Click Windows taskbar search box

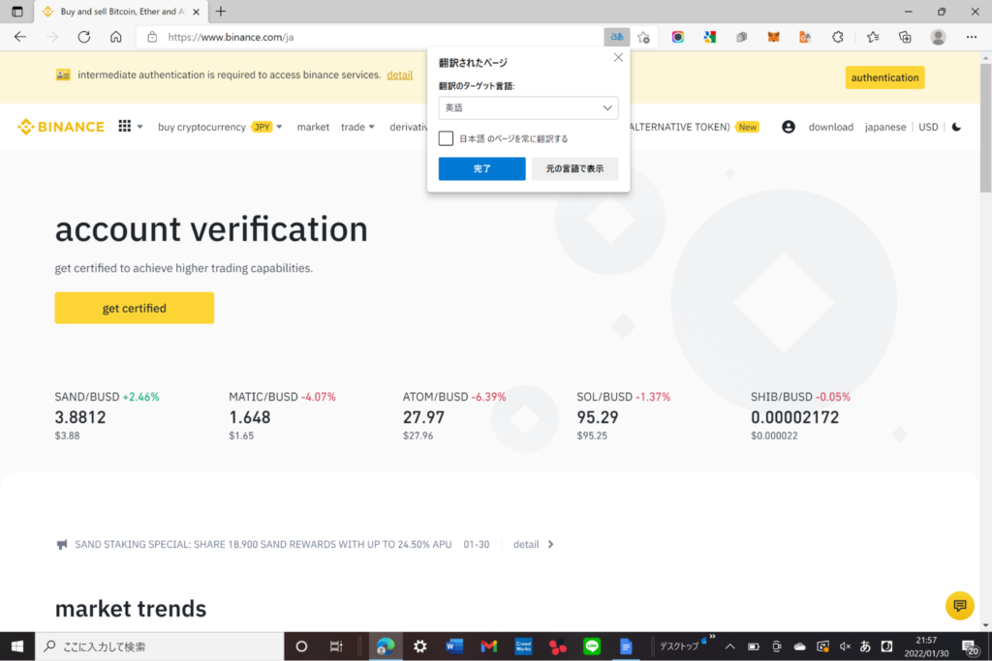point(159,646)
